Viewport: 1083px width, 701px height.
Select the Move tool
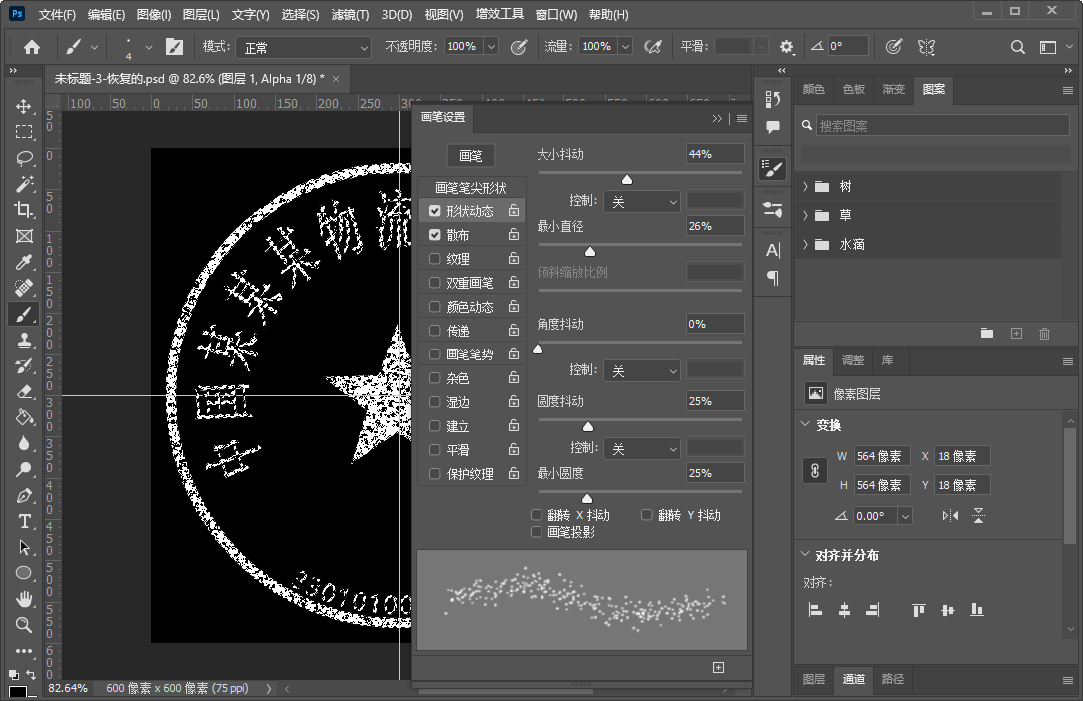click(24, 106)
